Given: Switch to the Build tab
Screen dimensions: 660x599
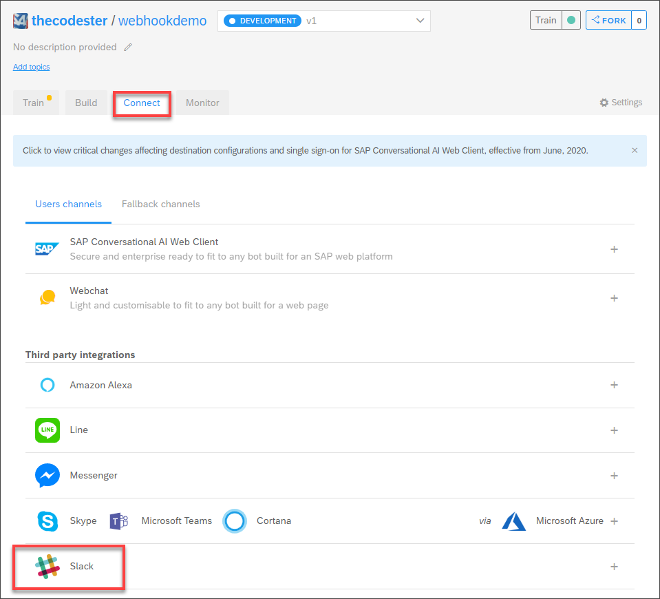Looking at the screenshot, I should (86, 103).
